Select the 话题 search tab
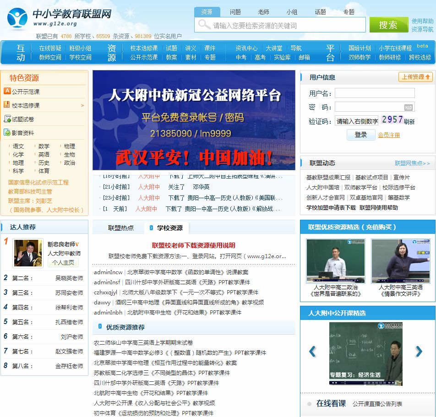The height and width of the screenshot is (417, 436). (320, 12)
